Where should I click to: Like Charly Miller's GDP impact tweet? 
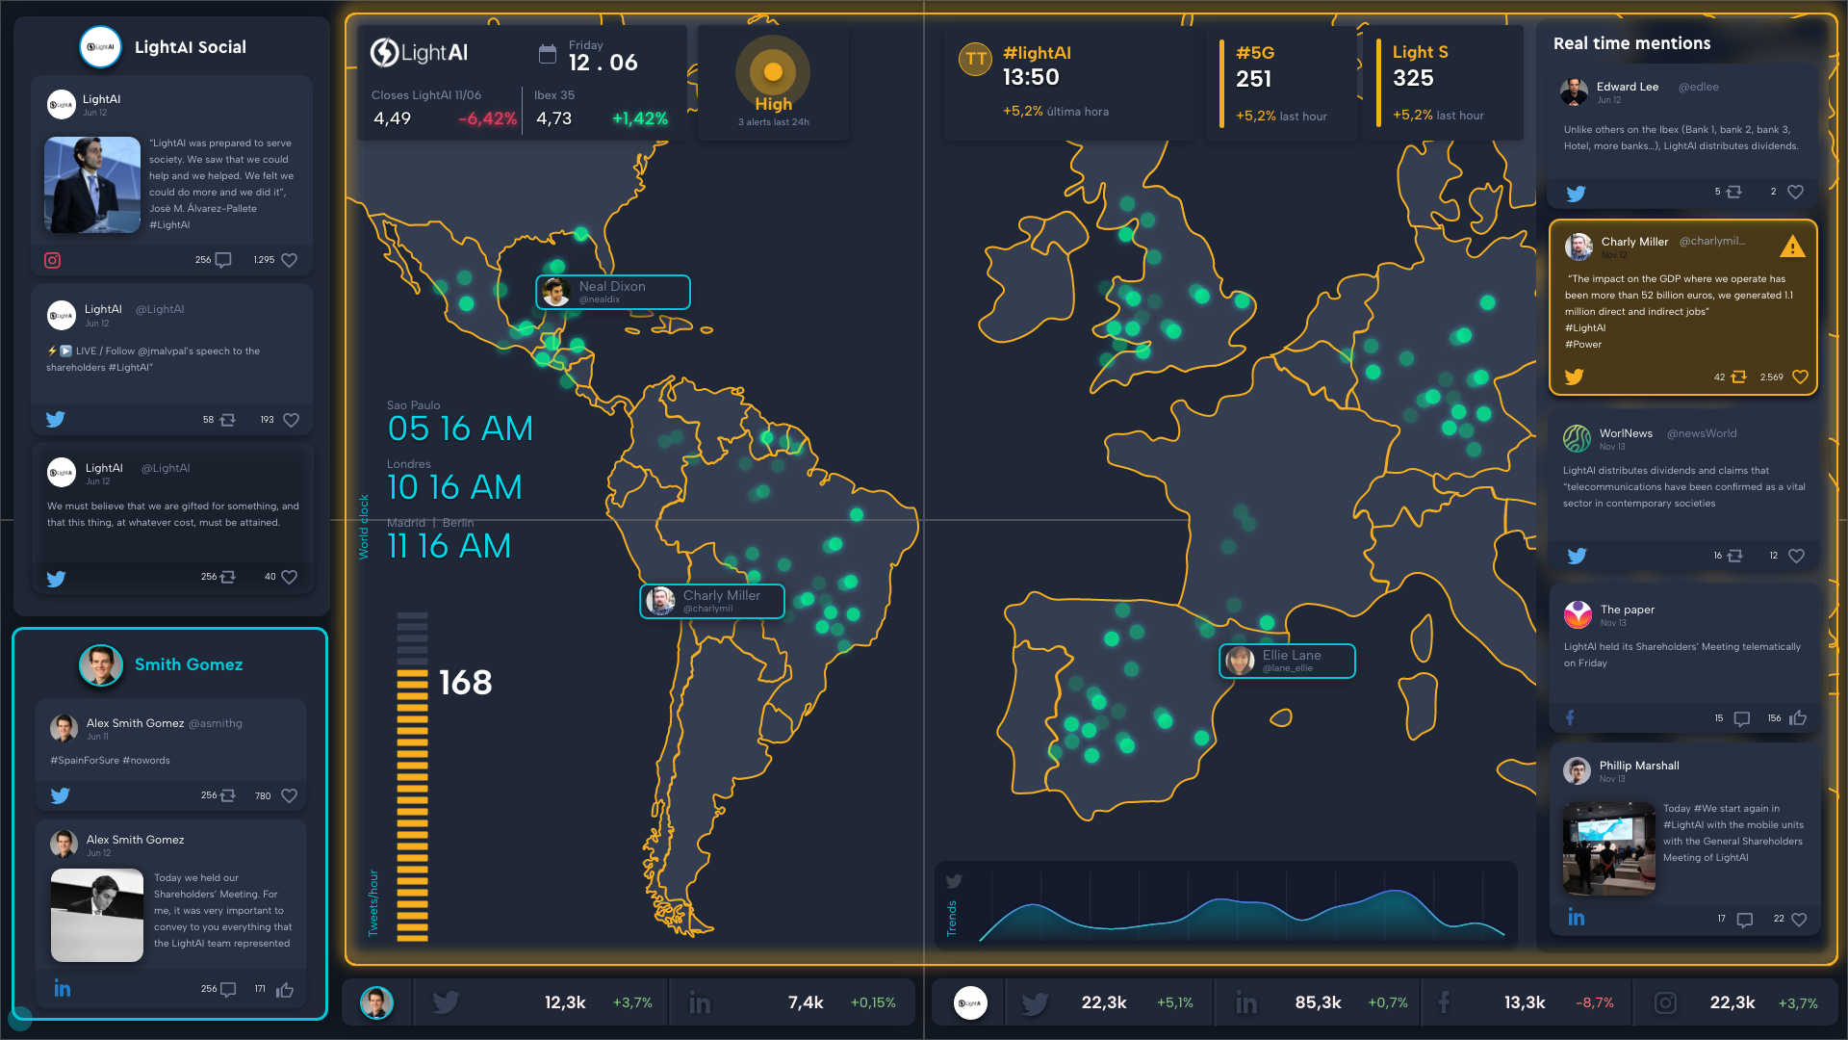point(1800,377)
